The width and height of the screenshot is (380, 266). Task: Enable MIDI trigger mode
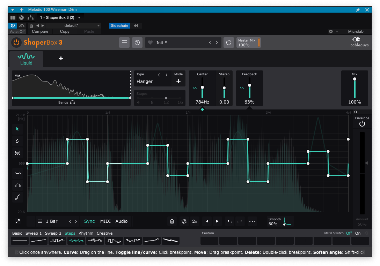pos(105,221)
